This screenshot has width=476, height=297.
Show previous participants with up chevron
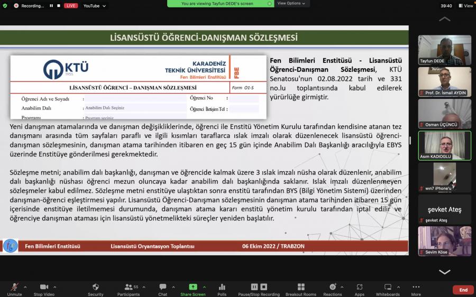(x=444, y=19)
